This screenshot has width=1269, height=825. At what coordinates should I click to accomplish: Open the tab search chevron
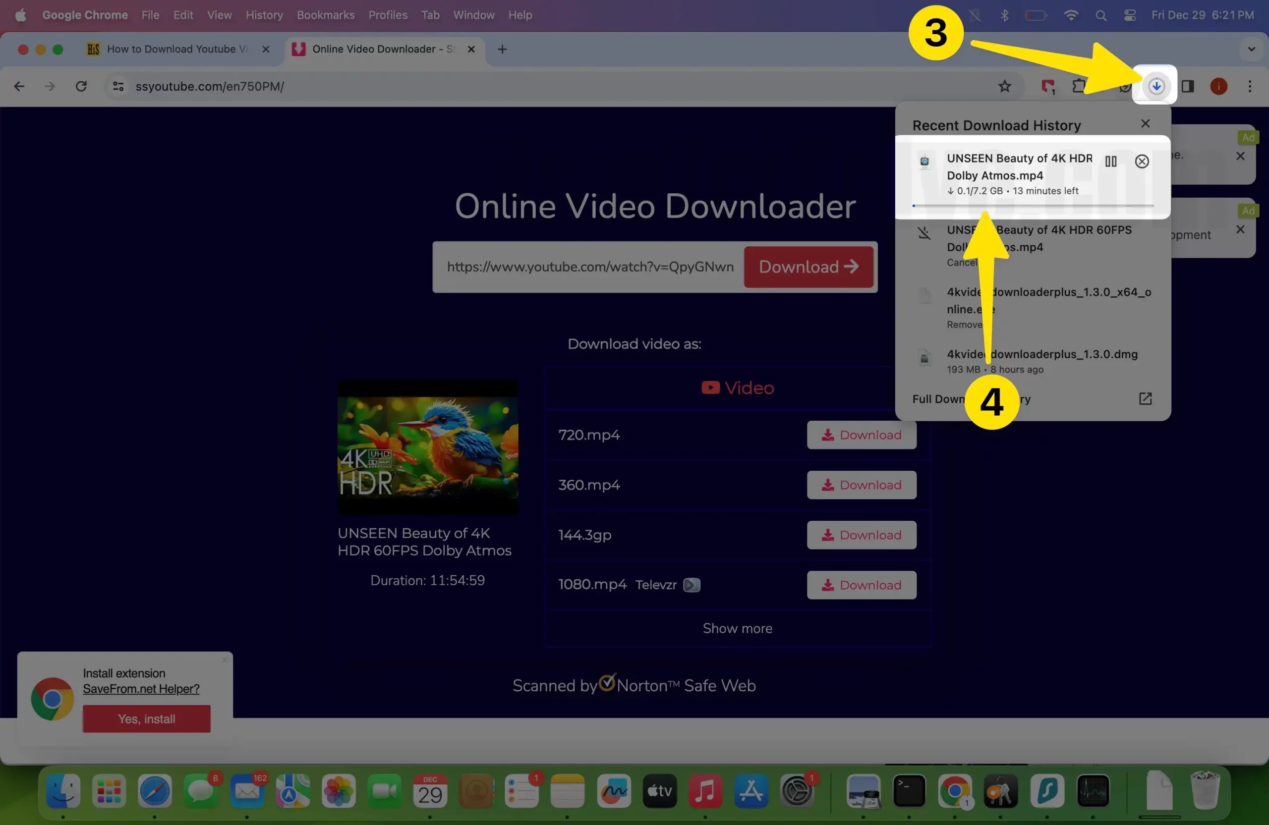point(1252,49)
